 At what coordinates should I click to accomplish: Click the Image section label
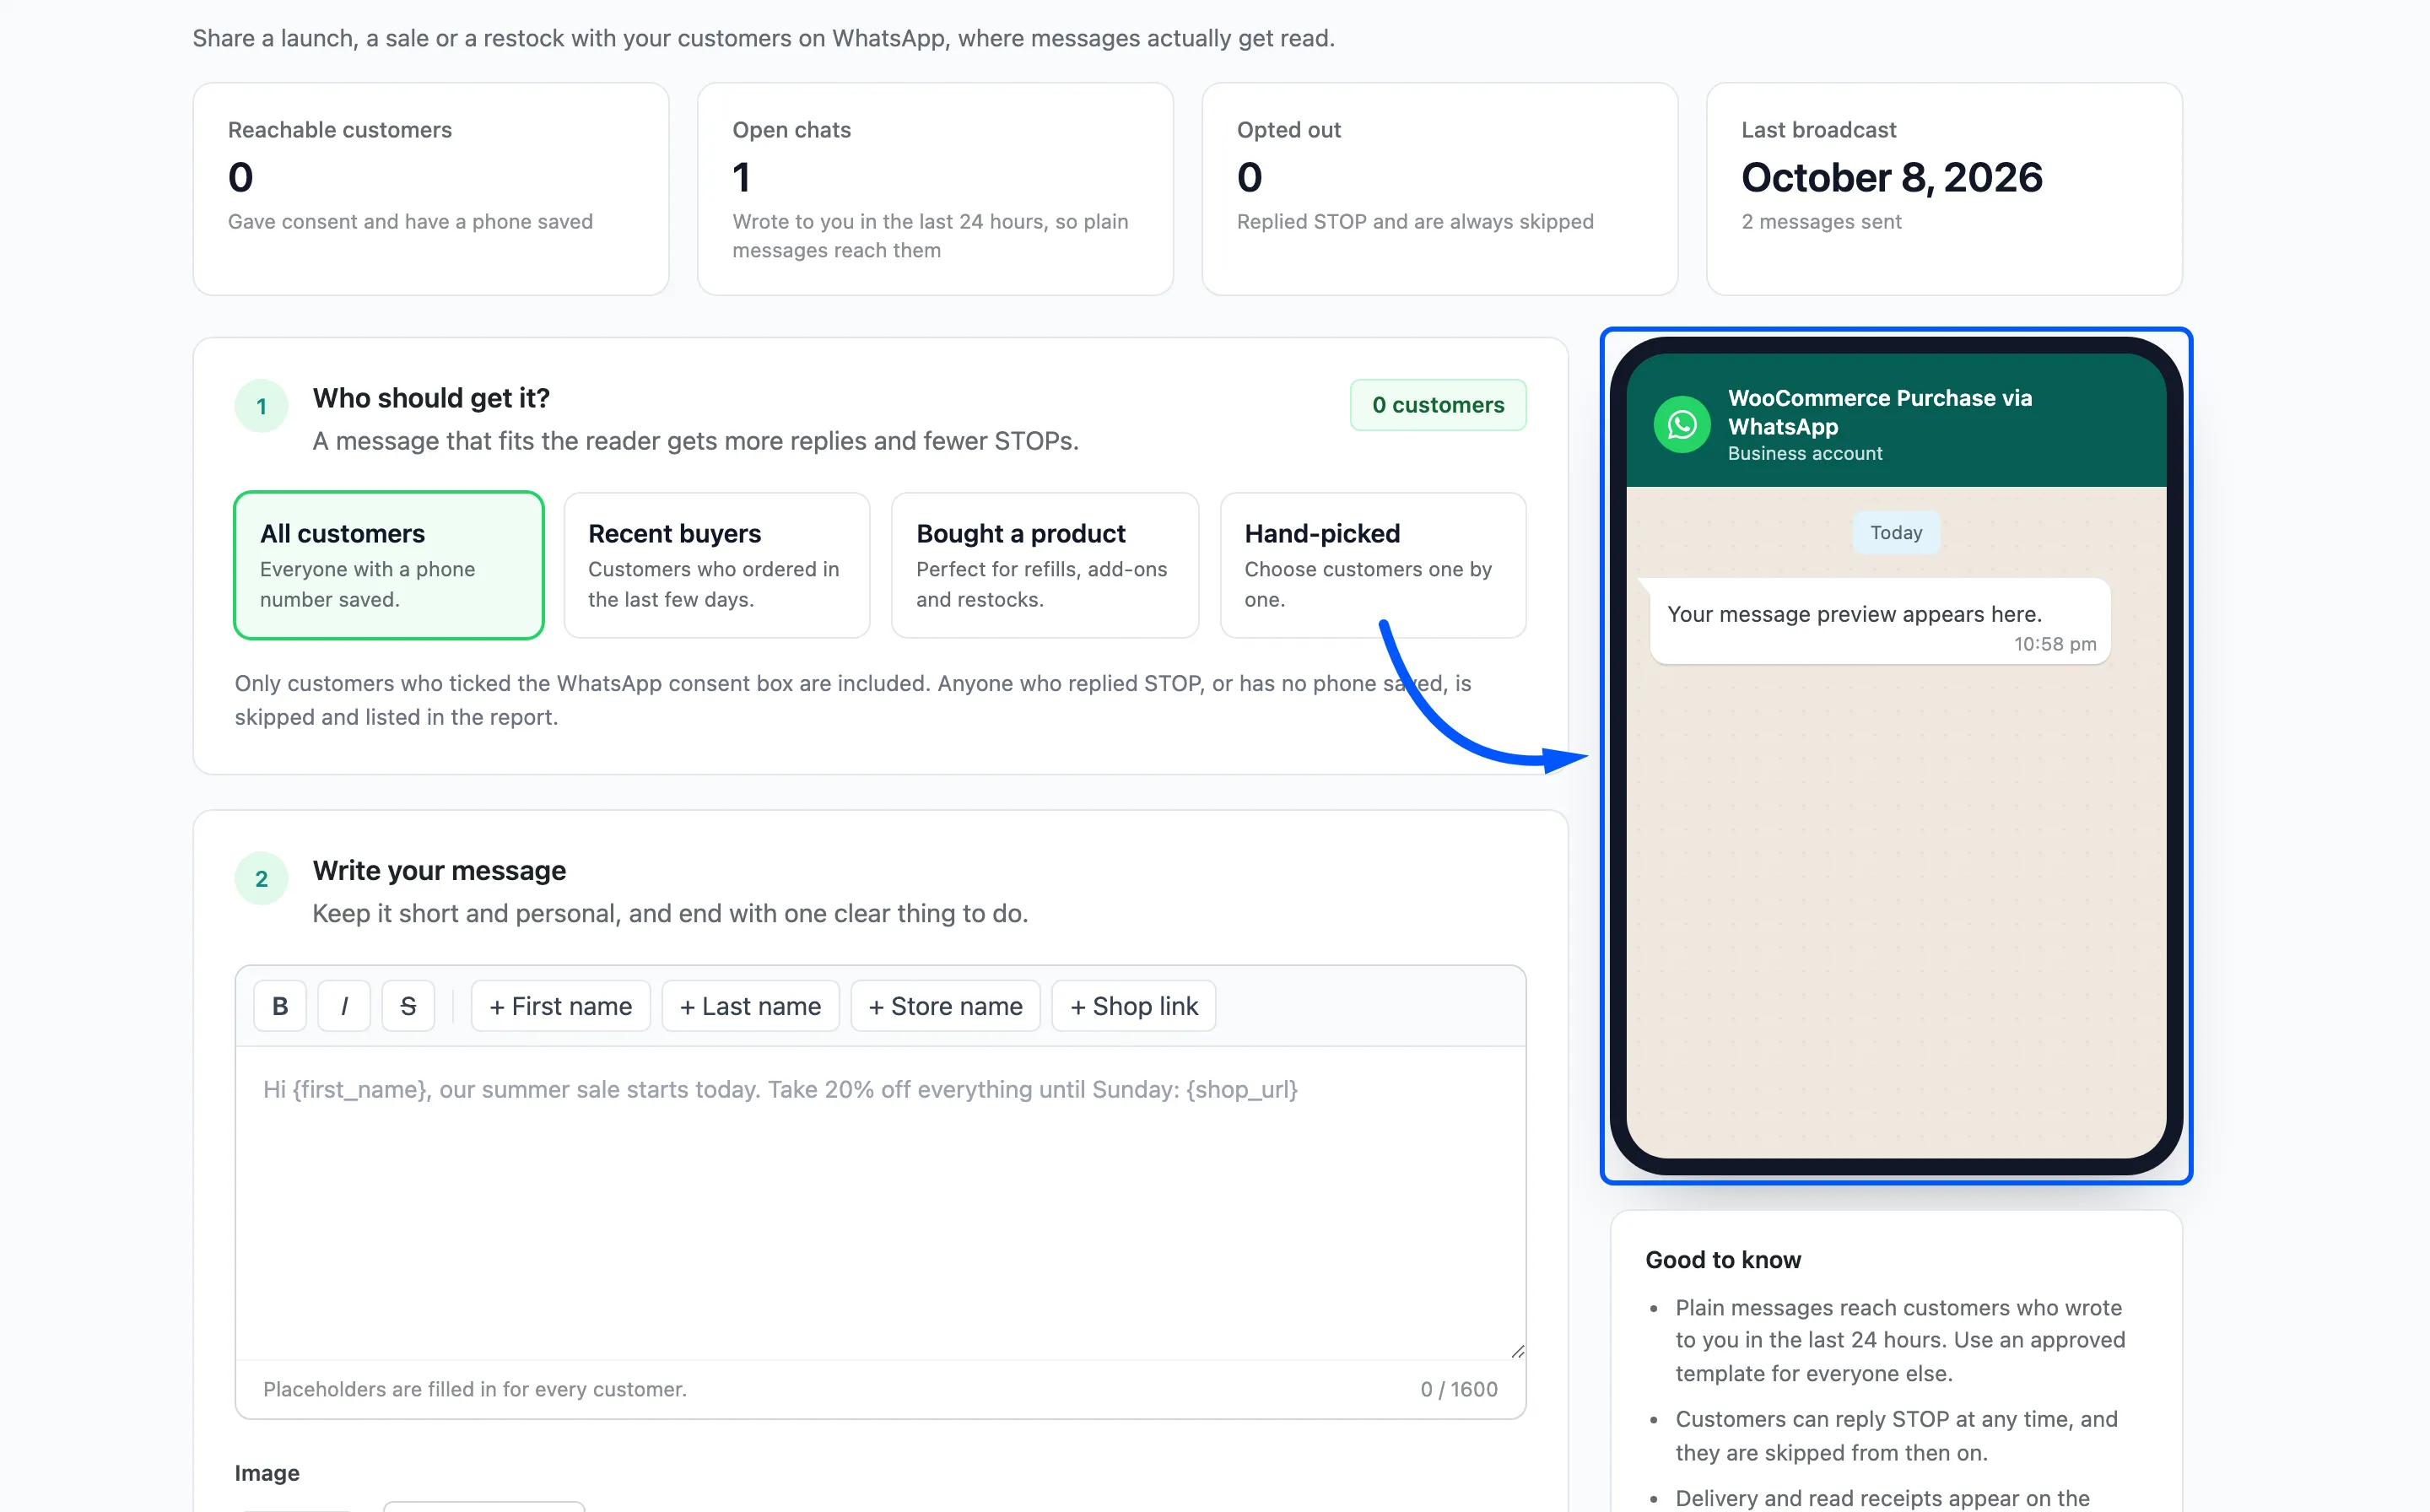267,1473
